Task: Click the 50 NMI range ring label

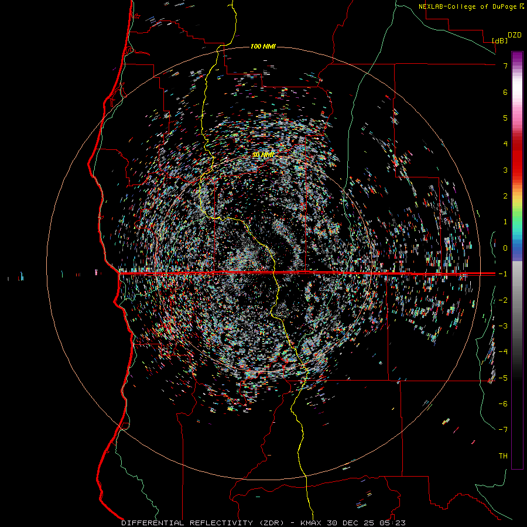Action: (263, 155)
